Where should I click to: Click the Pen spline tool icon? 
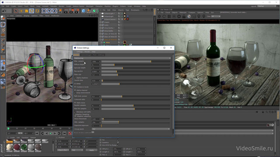[x=89, y=11]
